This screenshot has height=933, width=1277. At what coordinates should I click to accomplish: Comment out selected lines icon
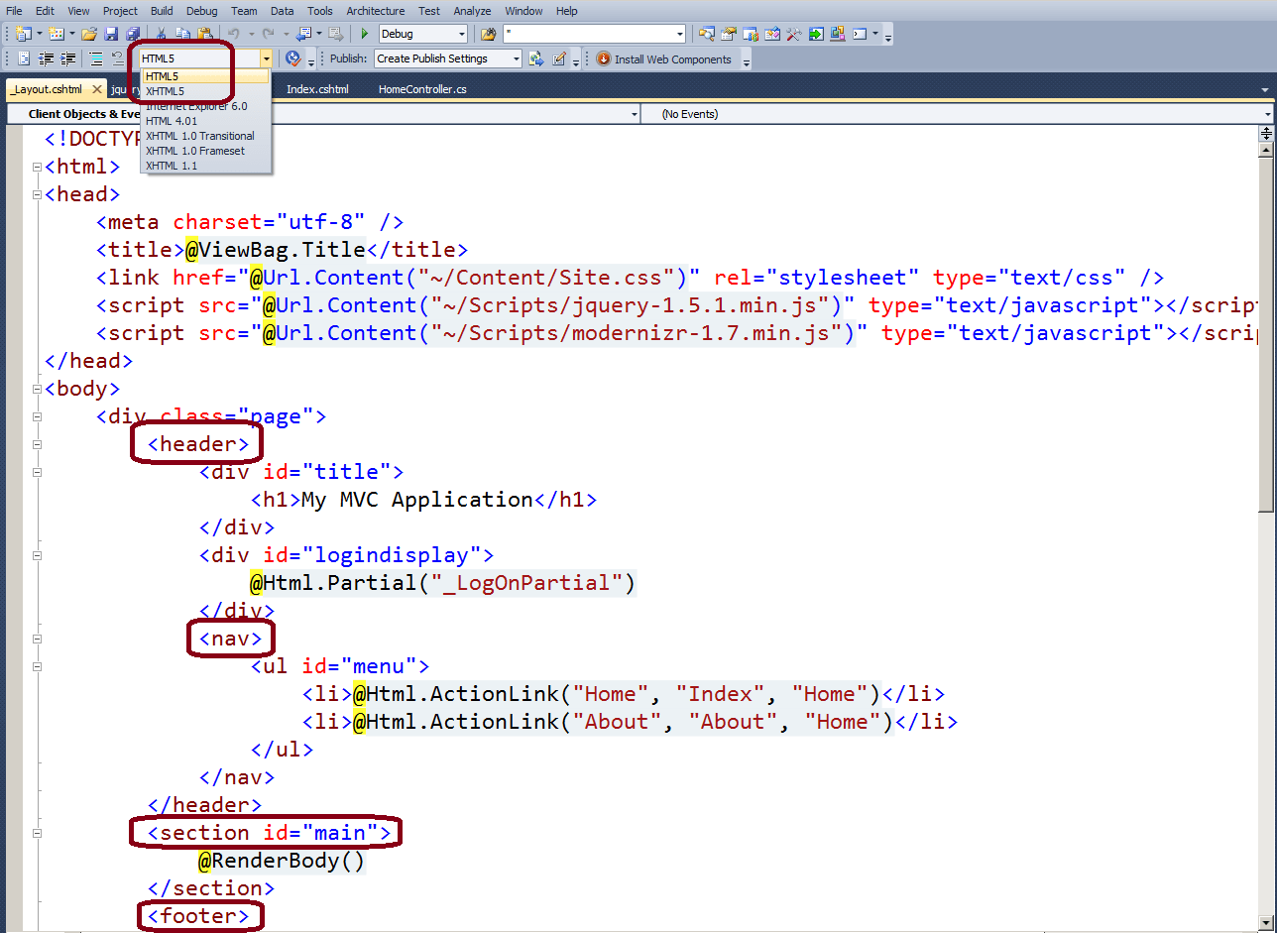(x=95, y=58)
